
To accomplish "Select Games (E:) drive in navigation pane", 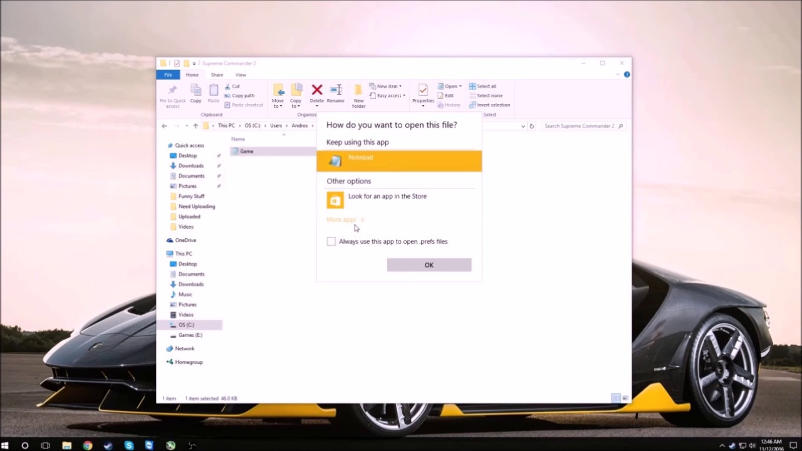I will click(190, 335).
